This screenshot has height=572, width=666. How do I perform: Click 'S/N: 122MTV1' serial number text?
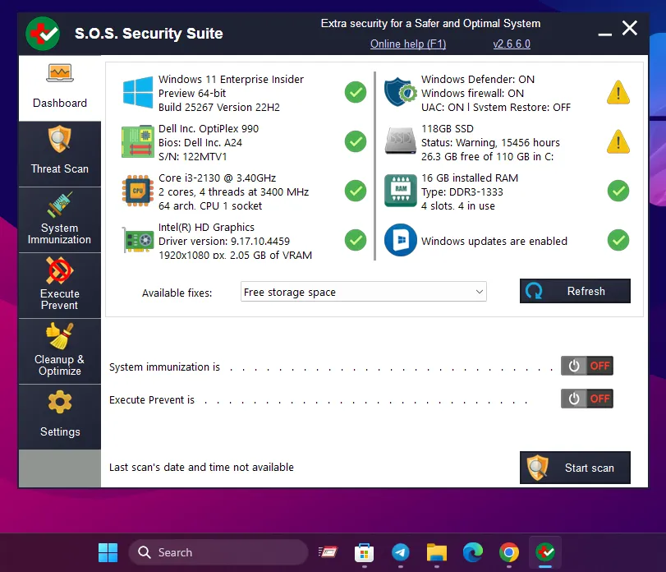click(193, 156)
